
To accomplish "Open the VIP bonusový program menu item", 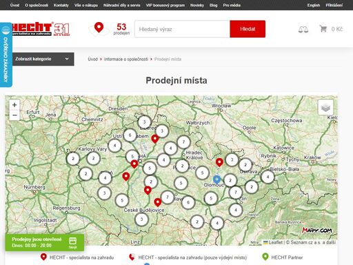I will (165, 5).
